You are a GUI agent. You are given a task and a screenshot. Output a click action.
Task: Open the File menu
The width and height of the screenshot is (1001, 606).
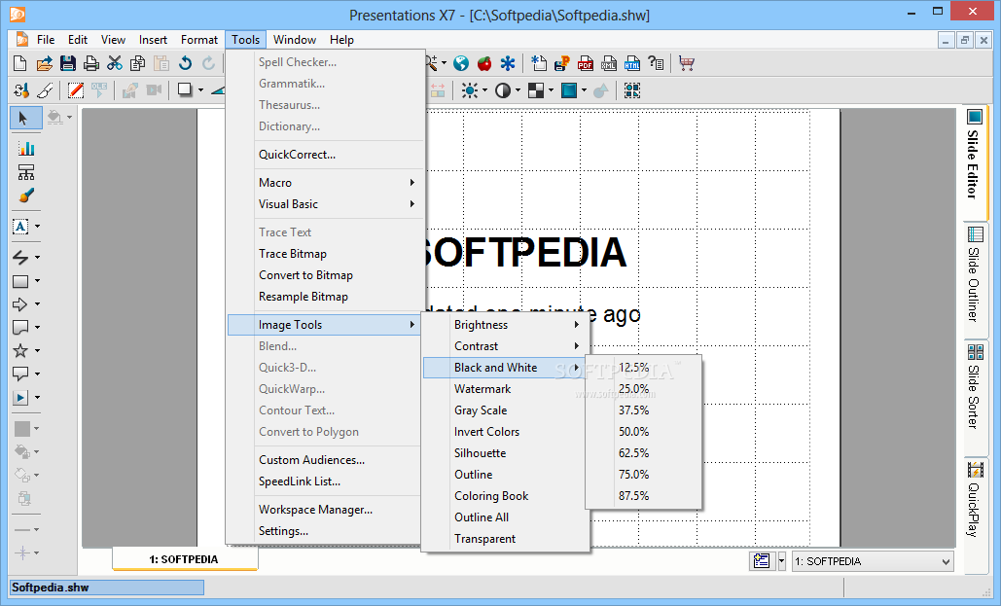point(46,40)
